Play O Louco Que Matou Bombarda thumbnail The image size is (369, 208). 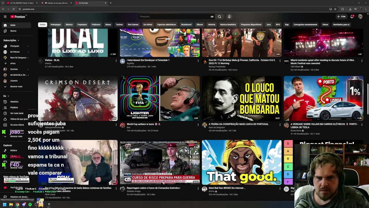click(x=242, y=98)
